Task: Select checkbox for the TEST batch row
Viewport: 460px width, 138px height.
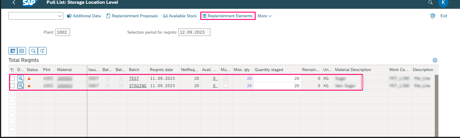Action: (x=12, y=78)
